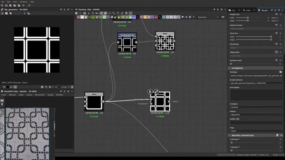Image resolution: width=285 pixels, height=160 pixels.
Task: Open the Tiling Mode dropdown
Action: 256,56
